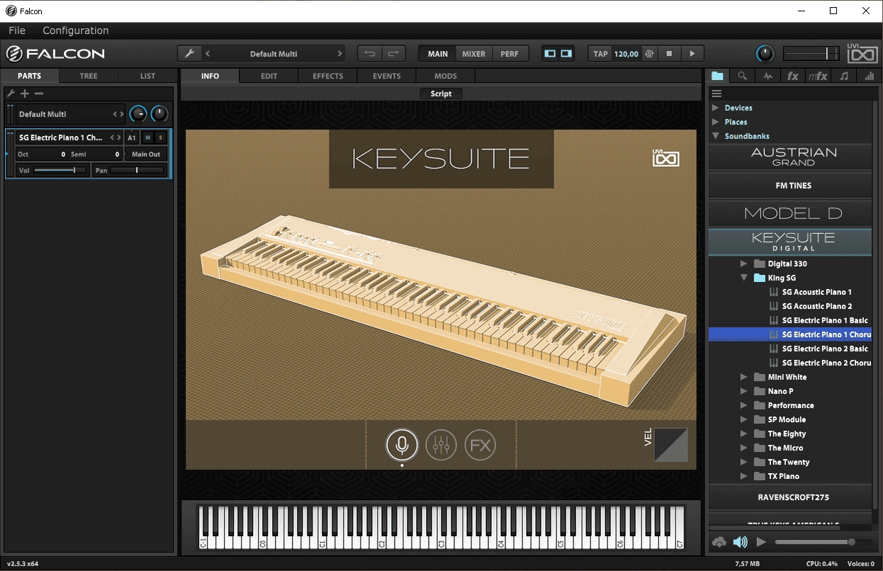Solo the SG Electric Piano part

coord(160,137)
